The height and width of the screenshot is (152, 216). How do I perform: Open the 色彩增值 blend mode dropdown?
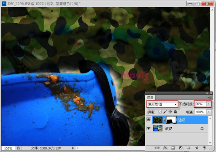click(x=162, y=104)
